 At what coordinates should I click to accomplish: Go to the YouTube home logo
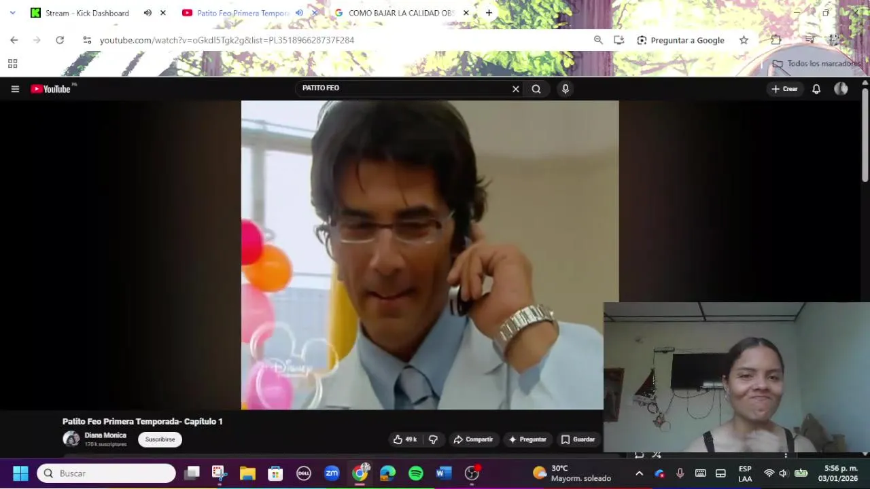51,89
